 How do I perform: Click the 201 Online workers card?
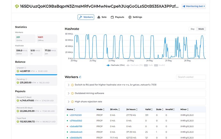25,39
